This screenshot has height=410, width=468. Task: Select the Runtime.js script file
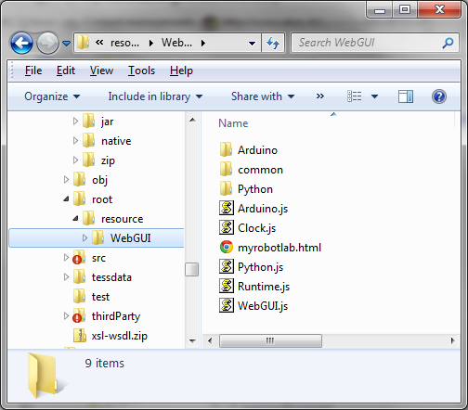[254, 287]
